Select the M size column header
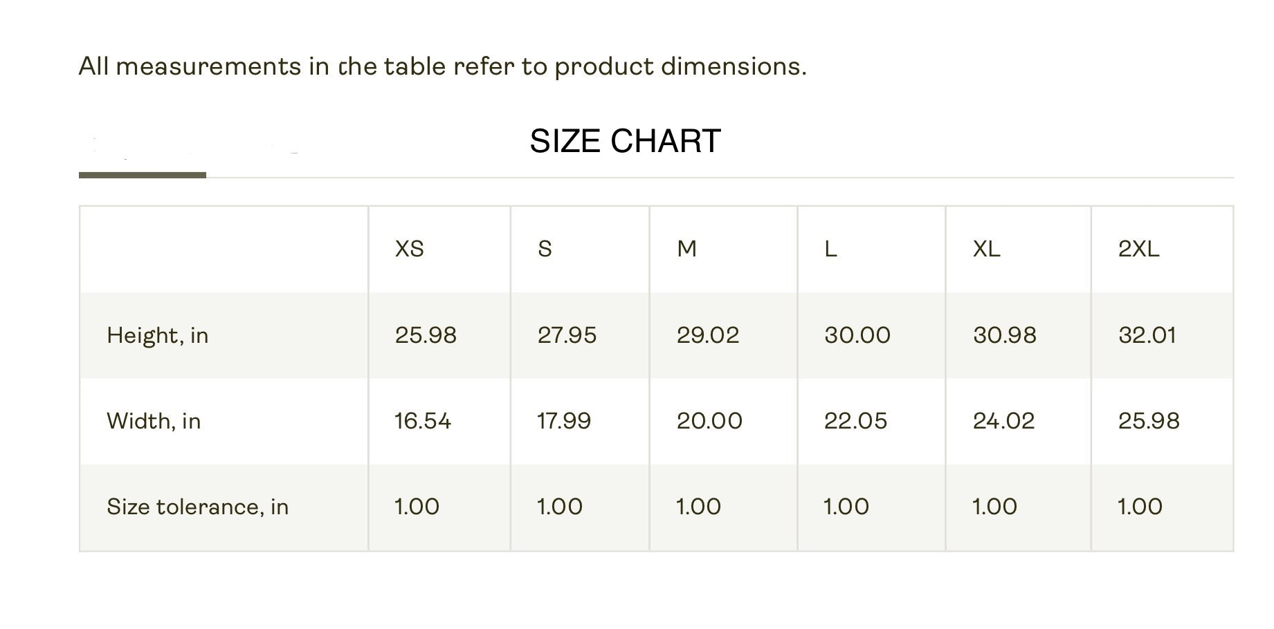 pos(686,249)
